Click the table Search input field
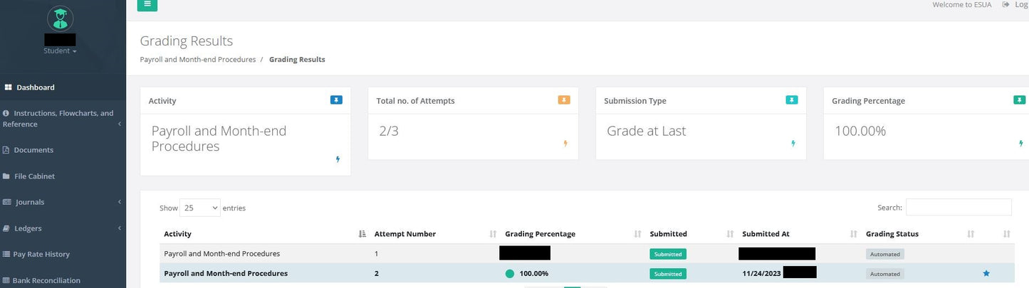 pyautogui.click(x=959, y=208)
